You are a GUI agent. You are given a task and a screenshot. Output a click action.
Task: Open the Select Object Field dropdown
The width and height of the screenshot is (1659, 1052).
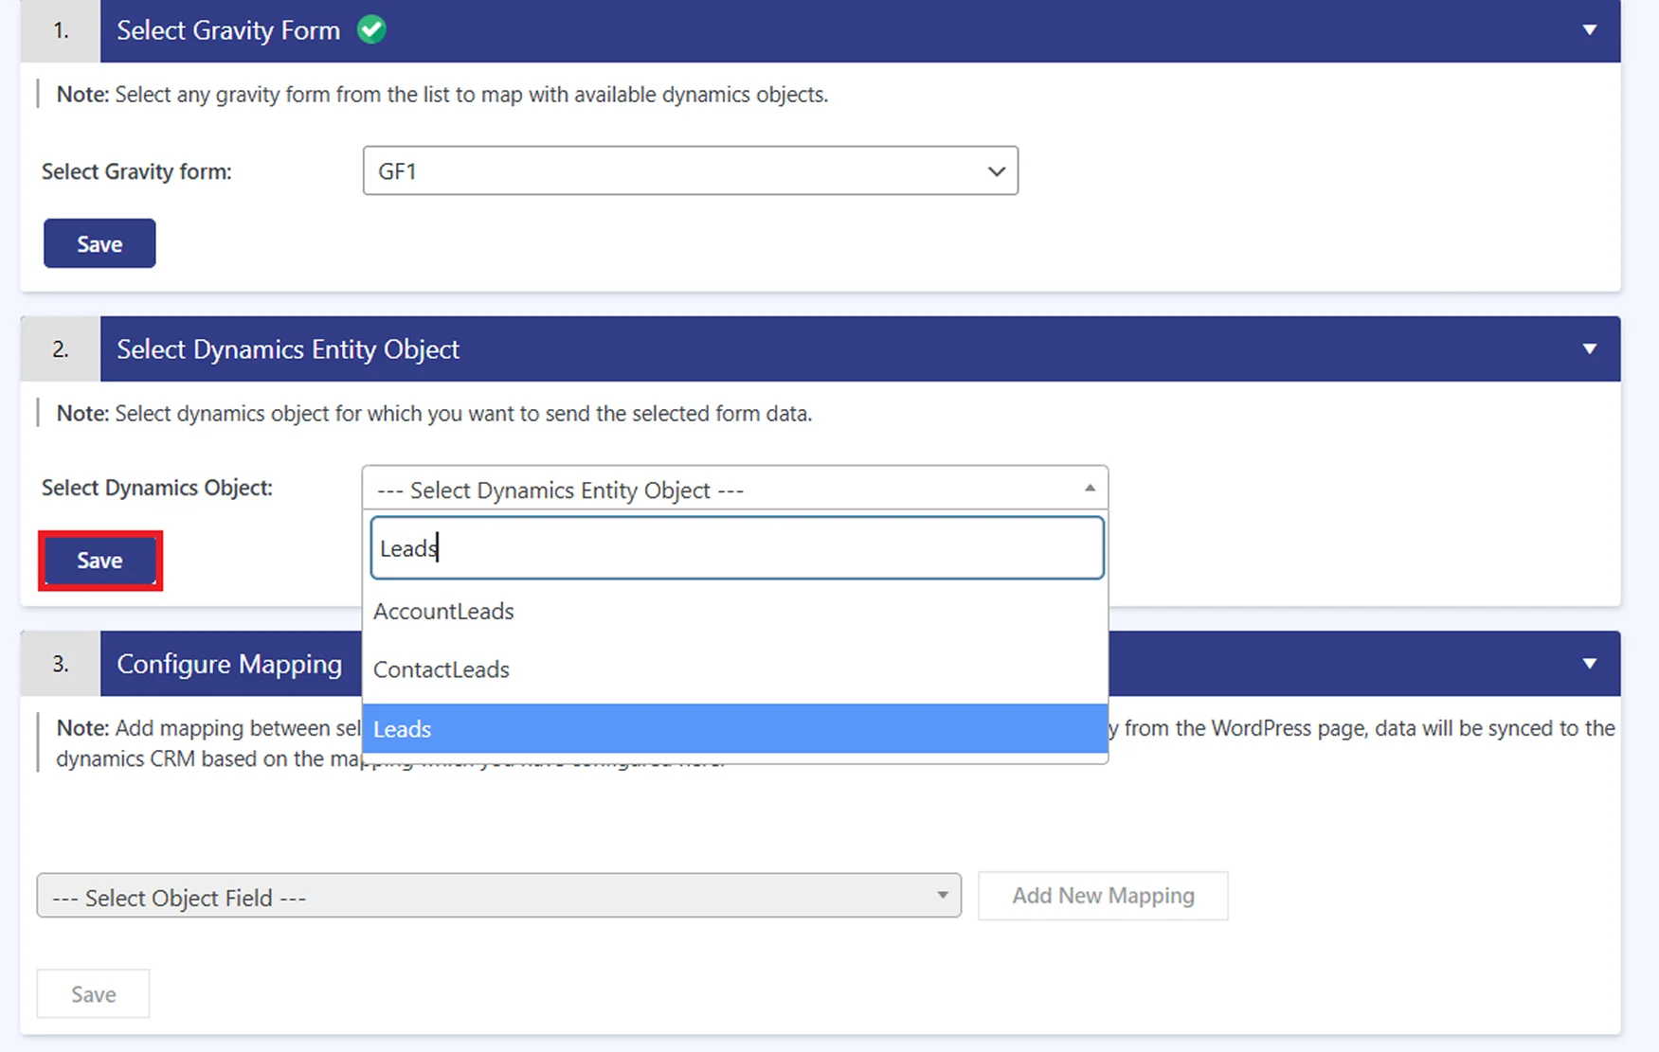click(x=498, y=896)
